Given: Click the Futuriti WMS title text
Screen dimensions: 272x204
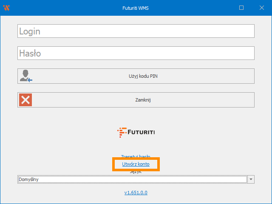Looking at the screenshot, I should pos(136,8).
